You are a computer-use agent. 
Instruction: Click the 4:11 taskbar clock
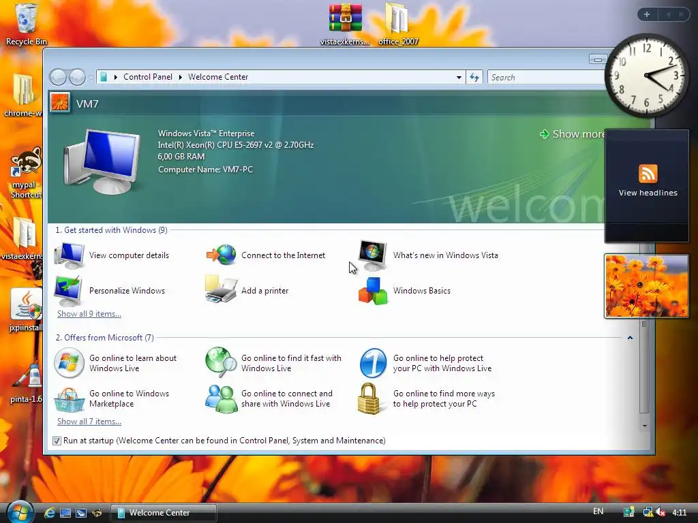680,512
